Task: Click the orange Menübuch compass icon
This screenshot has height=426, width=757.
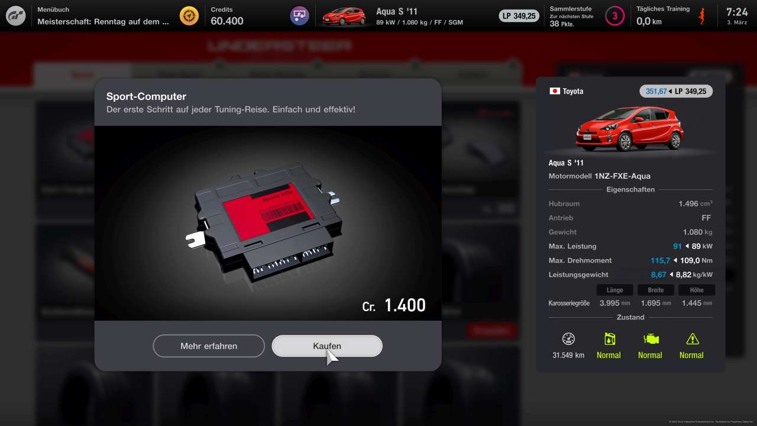Action: [x=189, y=16]
